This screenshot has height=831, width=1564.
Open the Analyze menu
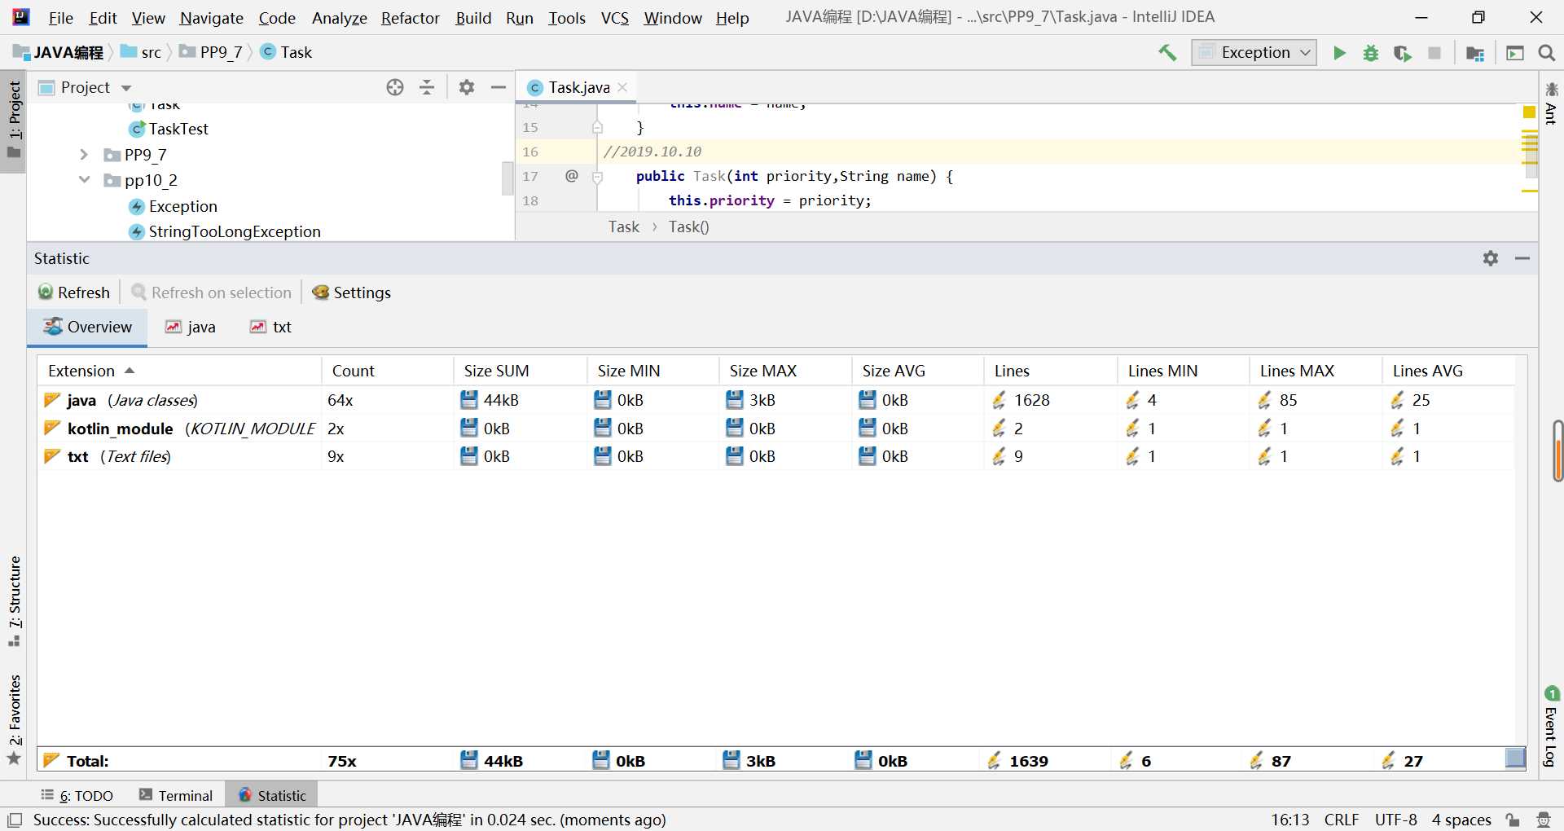(x=340, y=17)
